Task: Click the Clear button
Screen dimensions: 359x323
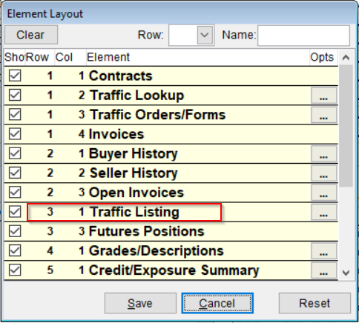Action: tap(31, 35)
